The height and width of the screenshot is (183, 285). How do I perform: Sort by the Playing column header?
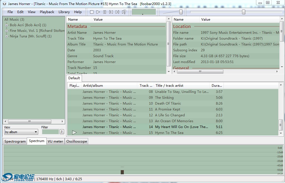click(74, 85)
